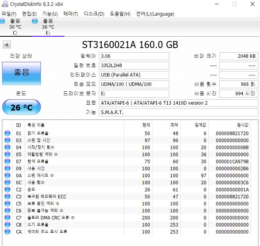Screen dimensions: 260x246
Task: Click status icon for C7 울트라 DMA CRC 오류 수
Action: pyautogui.click(x=7, y=217)
